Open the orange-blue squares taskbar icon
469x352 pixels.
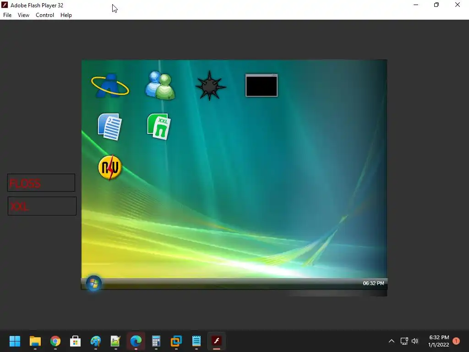(176, 341)
